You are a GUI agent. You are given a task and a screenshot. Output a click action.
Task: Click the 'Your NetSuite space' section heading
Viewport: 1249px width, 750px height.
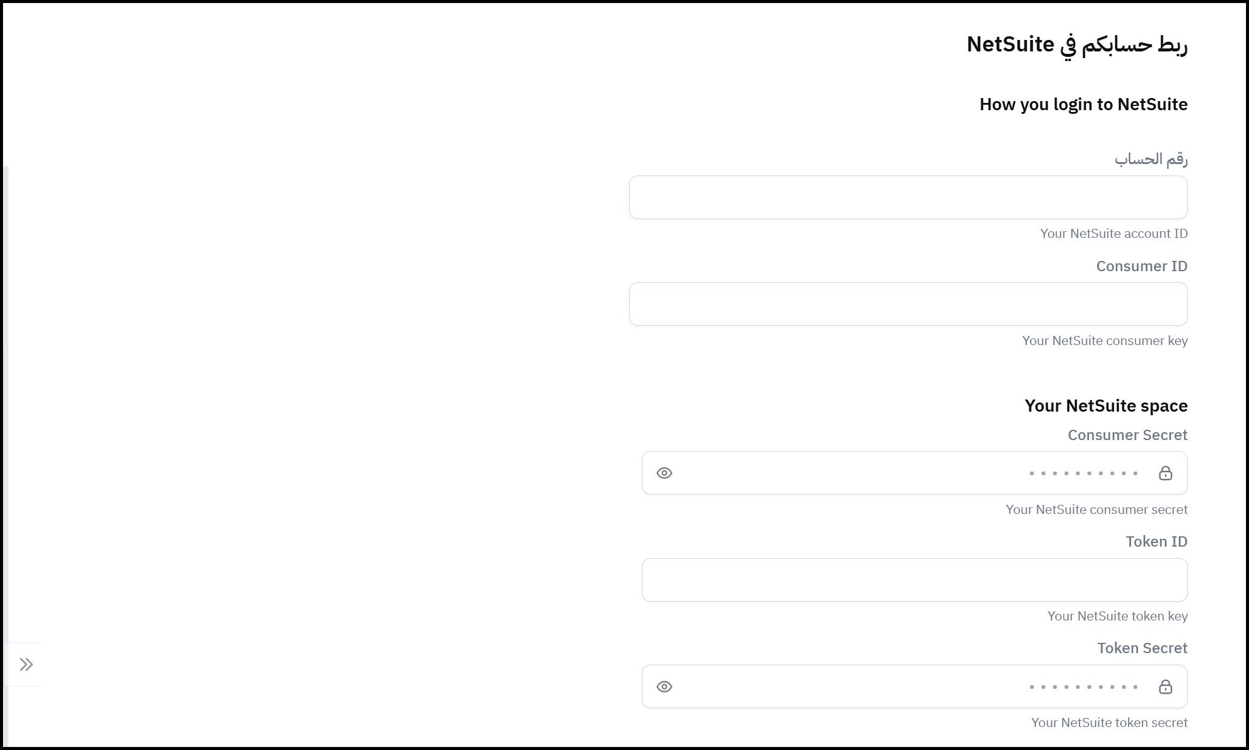(1106, 406)
